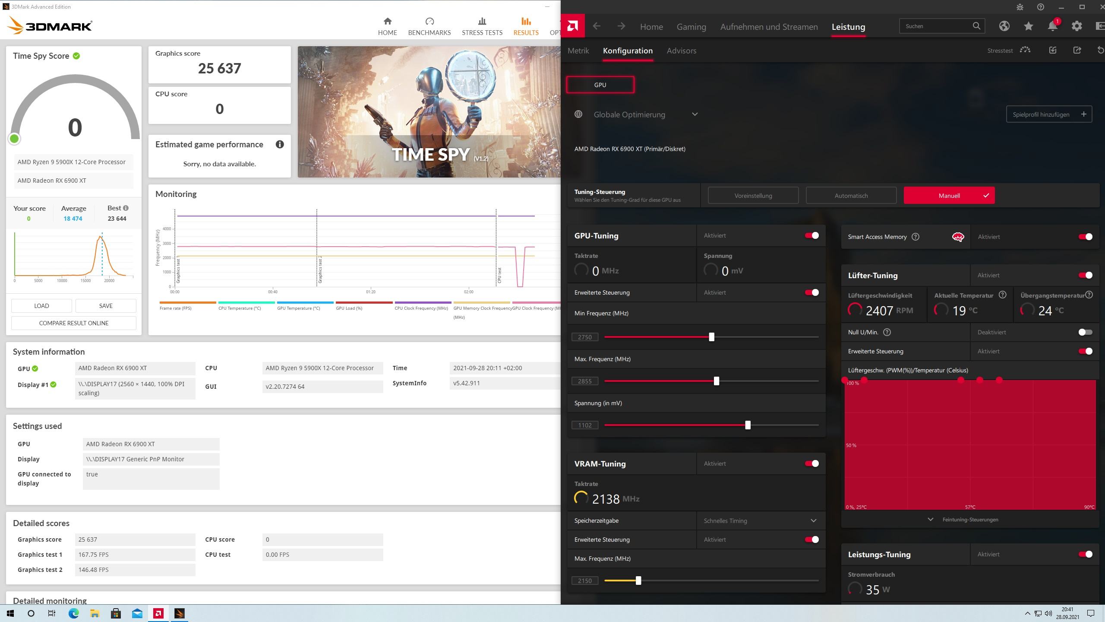Expand the Globale Optimierung dropdown
The image size is (1105, 622).
695,114
